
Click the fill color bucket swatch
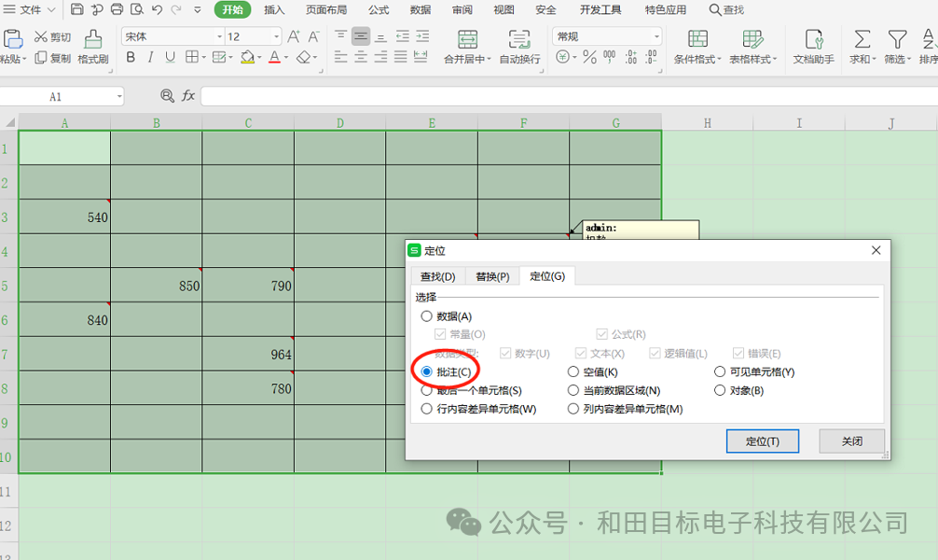[247, 57]
